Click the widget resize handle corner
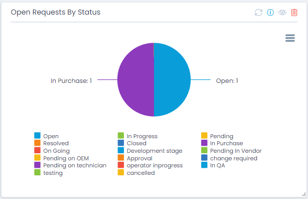This screenshot has height=199, width=308. click(x=303, y=194)
